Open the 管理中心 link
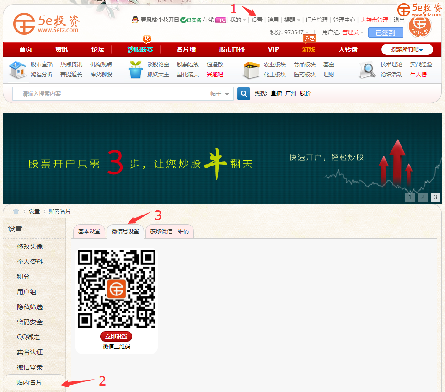The width and height of the screenshot is (445, 392). tap(344, 20)
